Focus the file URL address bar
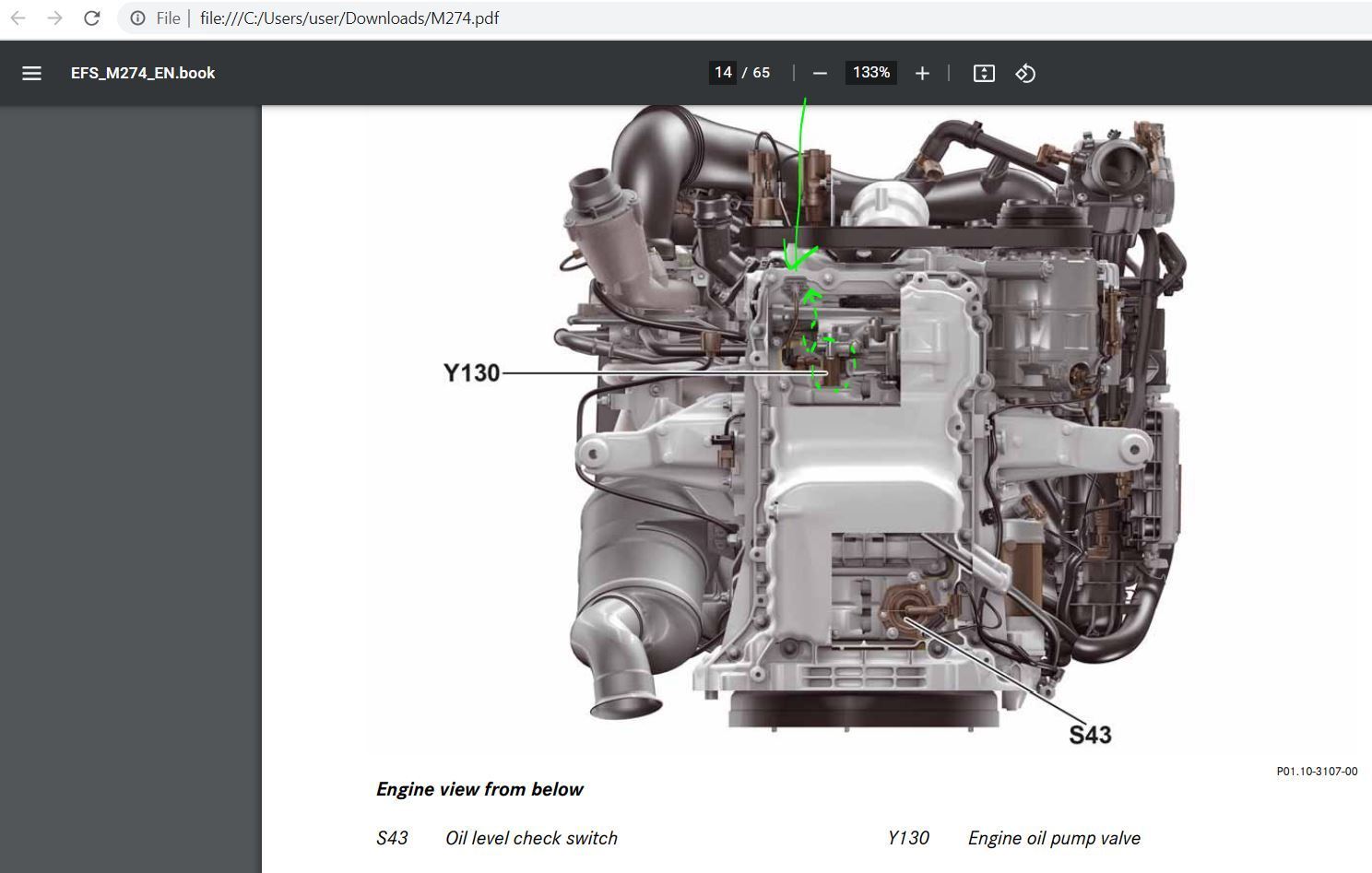1372x873 pixels. [x=738, y=18]
